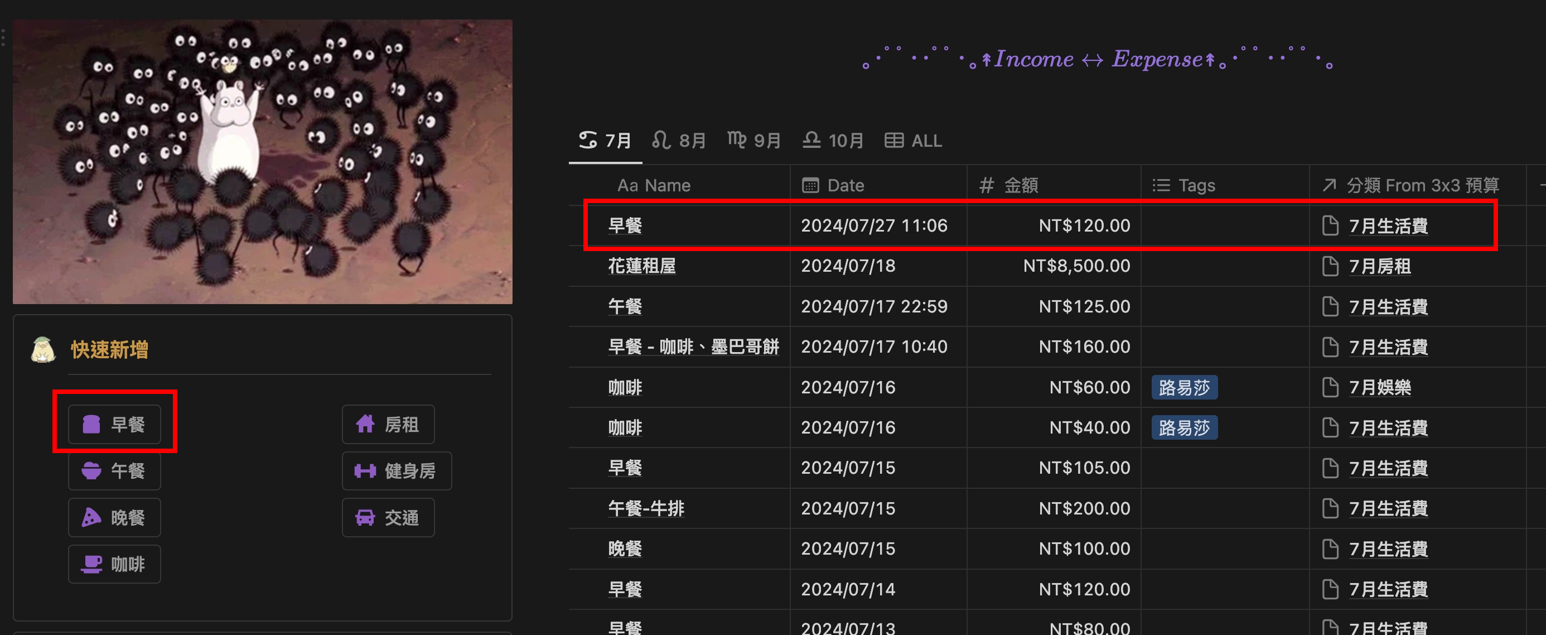Click the 午餐 bowl icon button
This screenshot has width=1546, height=635.
114,470
